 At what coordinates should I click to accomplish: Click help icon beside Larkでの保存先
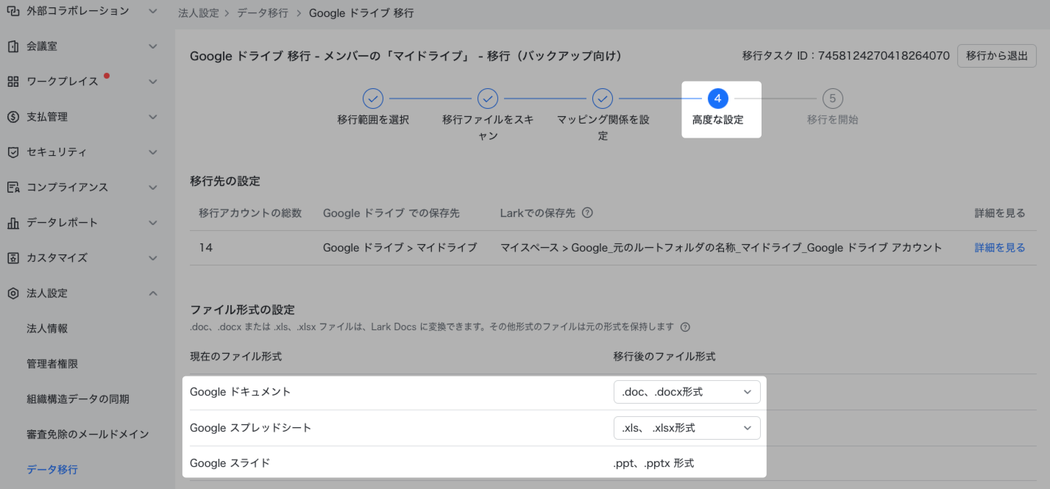pyautogui.click(x=587, y=213)
